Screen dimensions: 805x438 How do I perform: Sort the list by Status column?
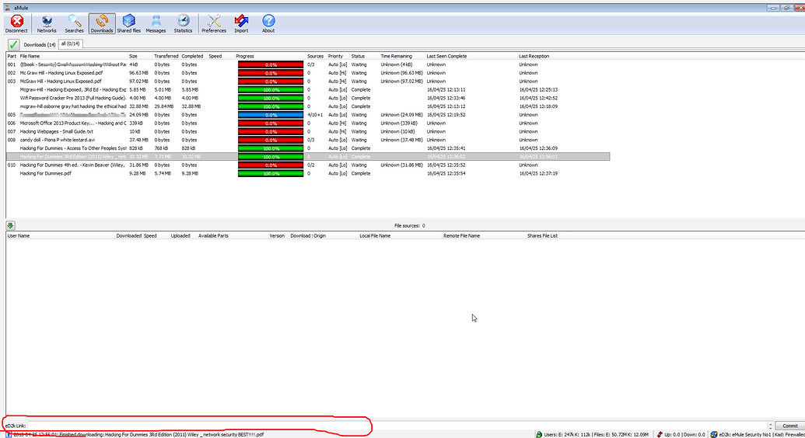[x=358, y=56]
